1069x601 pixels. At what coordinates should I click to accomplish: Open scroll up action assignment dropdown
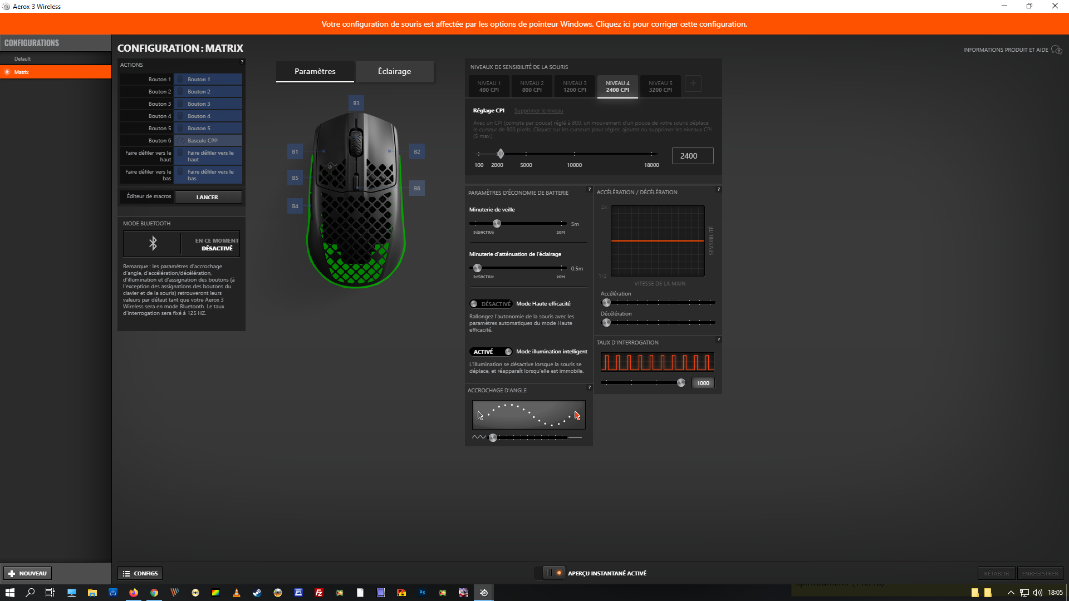pos(209,156)
